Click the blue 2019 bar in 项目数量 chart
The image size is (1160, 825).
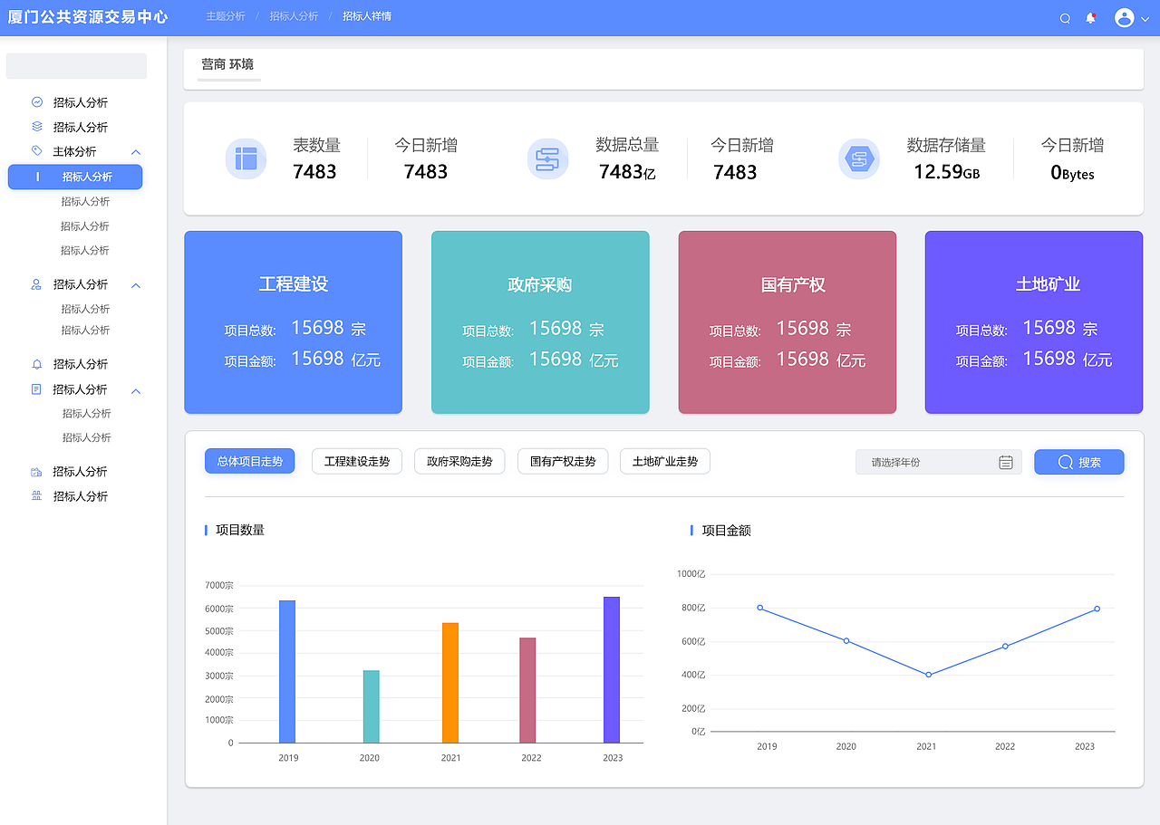click(x=287, y=671)
